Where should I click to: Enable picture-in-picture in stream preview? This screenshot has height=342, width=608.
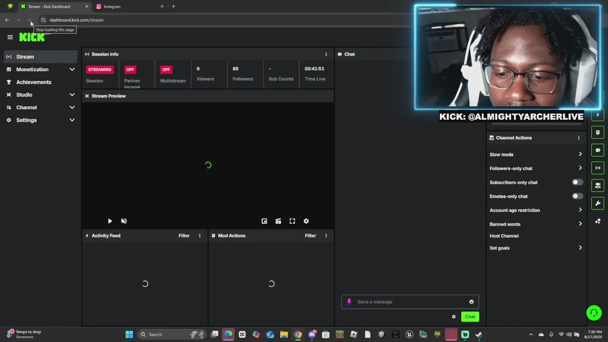pos(265,221)
